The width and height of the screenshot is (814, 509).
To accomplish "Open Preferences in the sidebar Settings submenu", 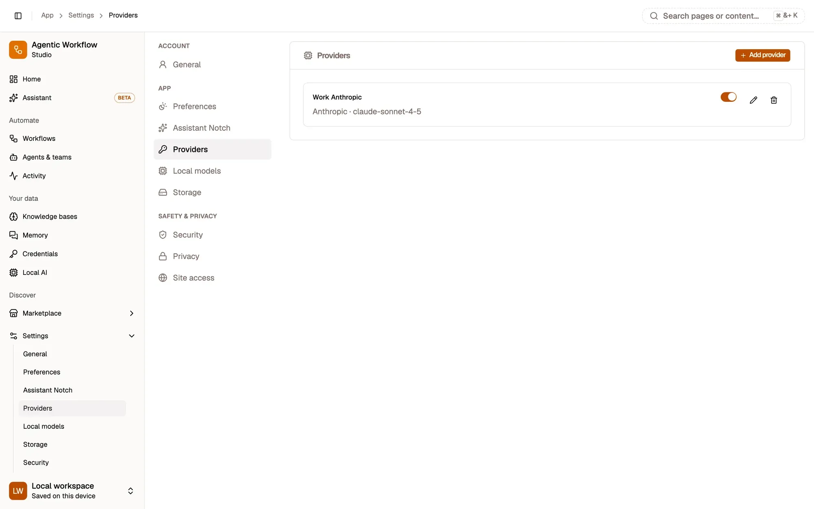I will click(72, 372).
